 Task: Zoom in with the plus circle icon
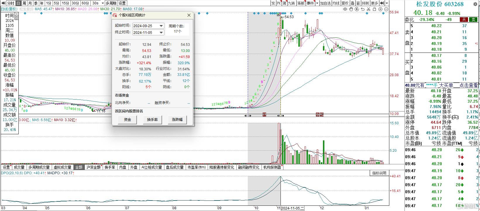point(381,9)
